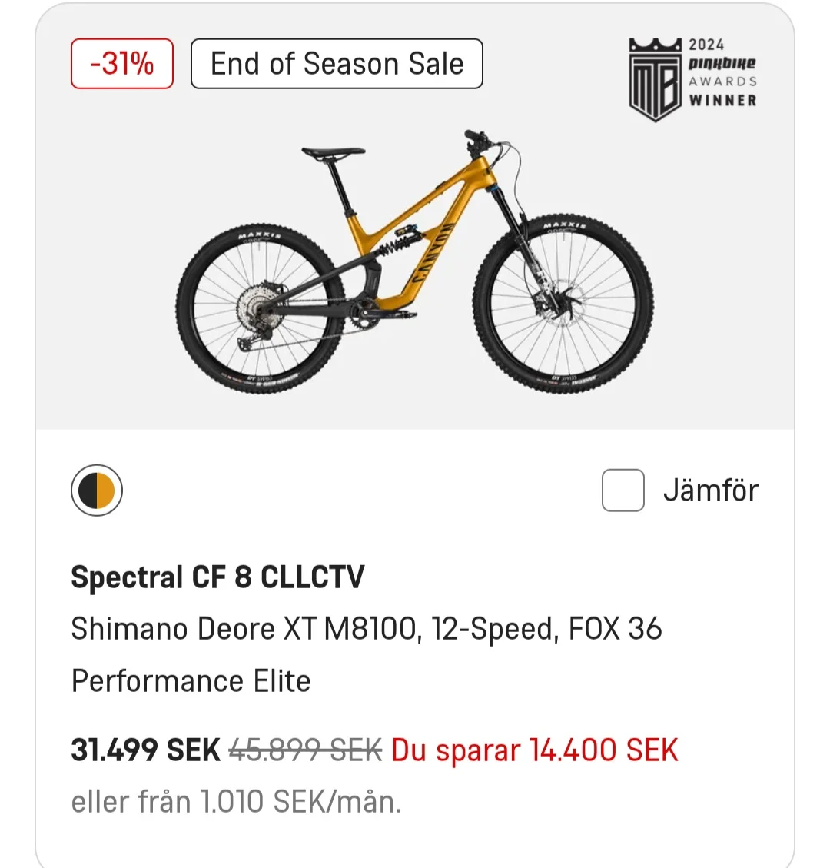Viewport: 830px width, 868px height.
Task: Open the End of Season Sale tag
Action: click(x=337, y=63)
